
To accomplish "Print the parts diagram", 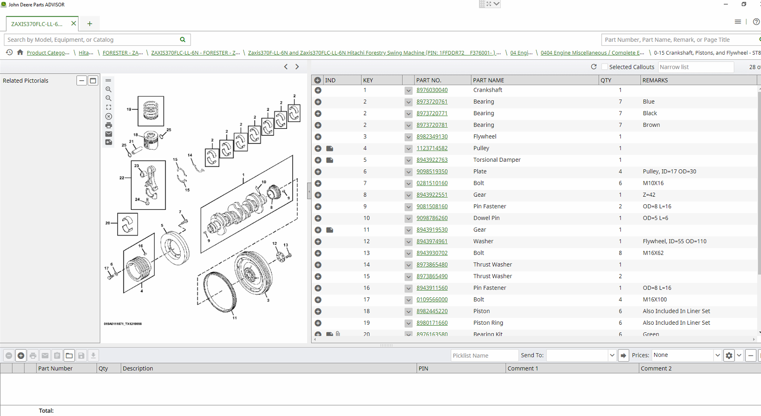I will pyautogui.click(x=109, y=125).
